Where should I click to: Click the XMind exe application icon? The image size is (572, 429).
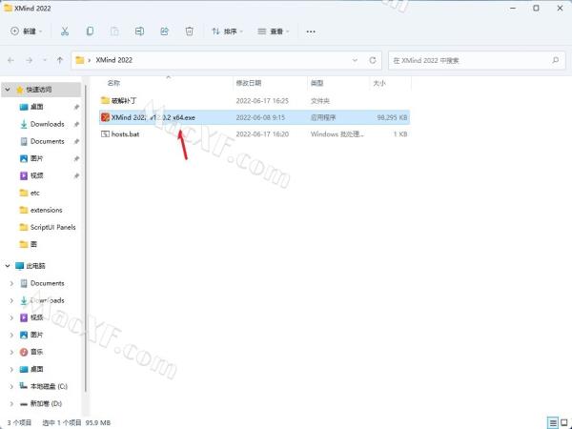click(105, 117)
